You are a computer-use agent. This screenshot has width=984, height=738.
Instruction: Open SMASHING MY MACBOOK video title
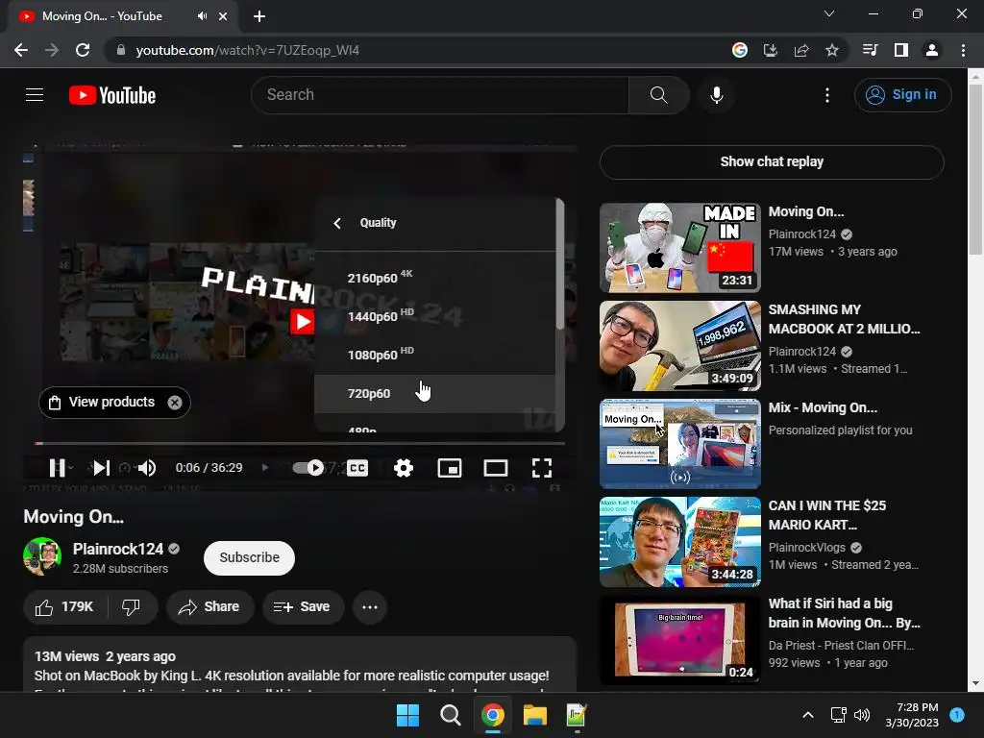click(844, 319)
